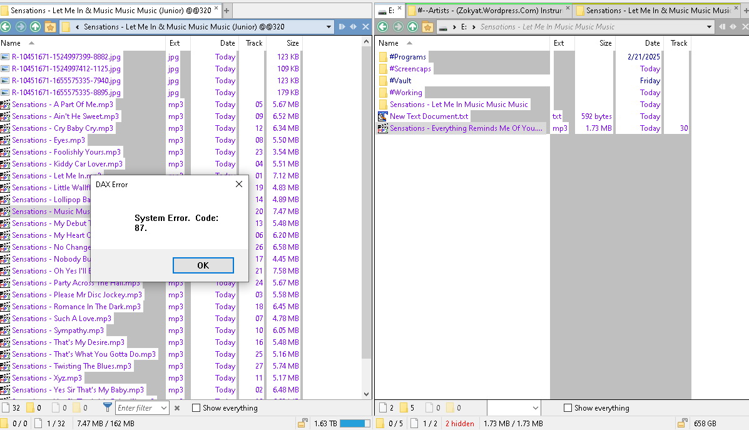The height and width of the screenshot is (430, 749).
Task: Click the left pane Back arrow icon
Action: pos(6,27)
